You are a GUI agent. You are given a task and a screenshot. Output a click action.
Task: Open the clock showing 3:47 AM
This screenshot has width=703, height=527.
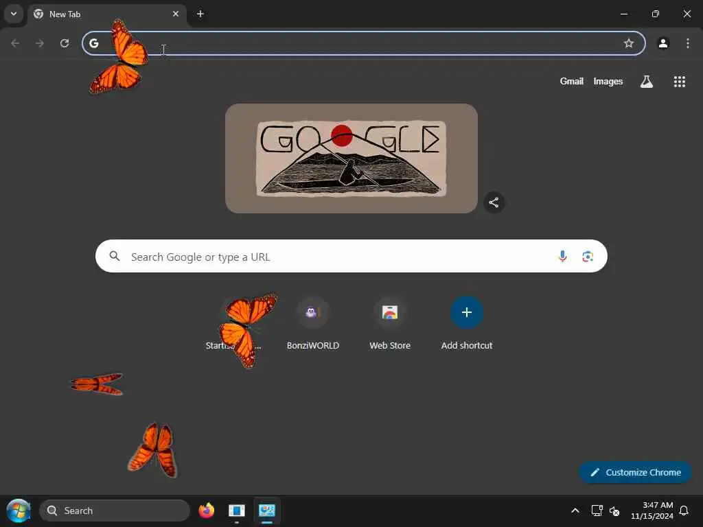point(652,511)
